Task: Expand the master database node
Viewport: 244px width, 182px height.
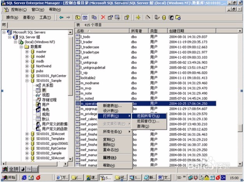Action: click(27, 52)
